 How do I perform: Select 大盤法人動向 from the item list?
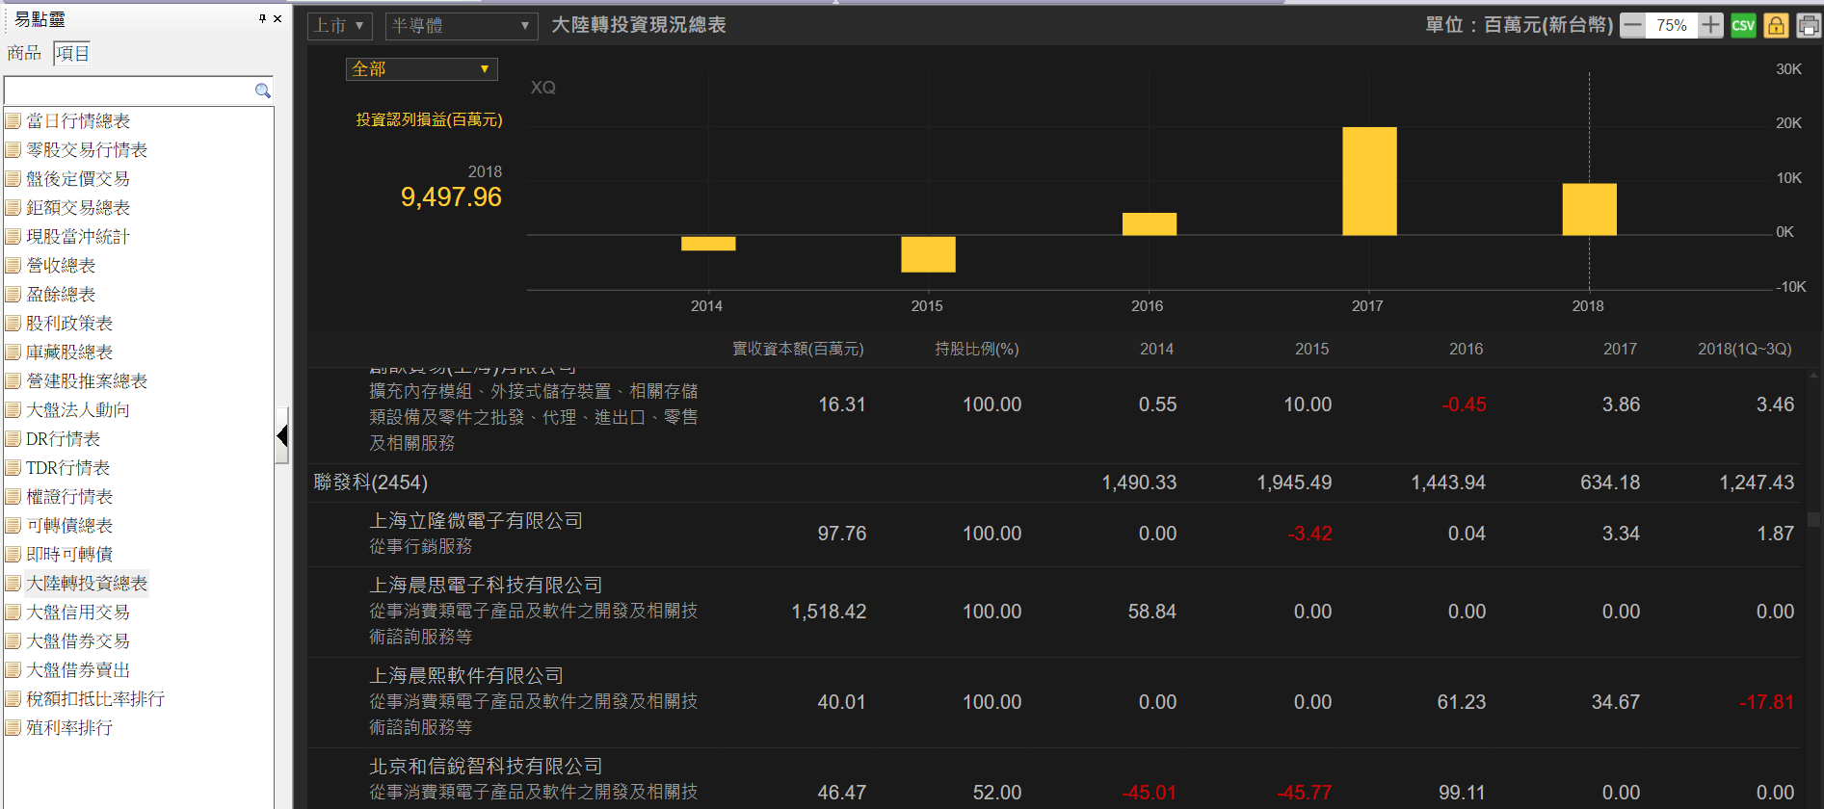coord(78,409)
